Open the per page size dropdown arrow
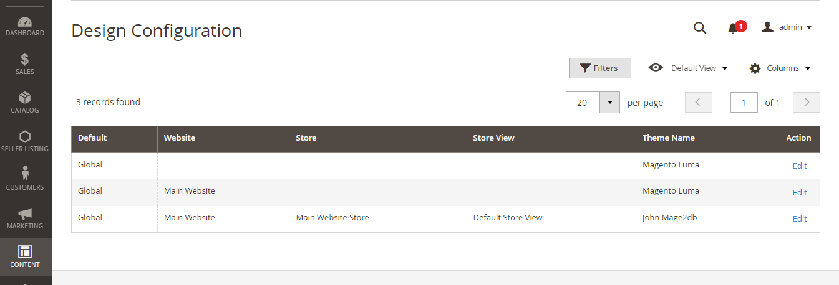This screenshot has width=839, height=285. (x=609, y=103)
